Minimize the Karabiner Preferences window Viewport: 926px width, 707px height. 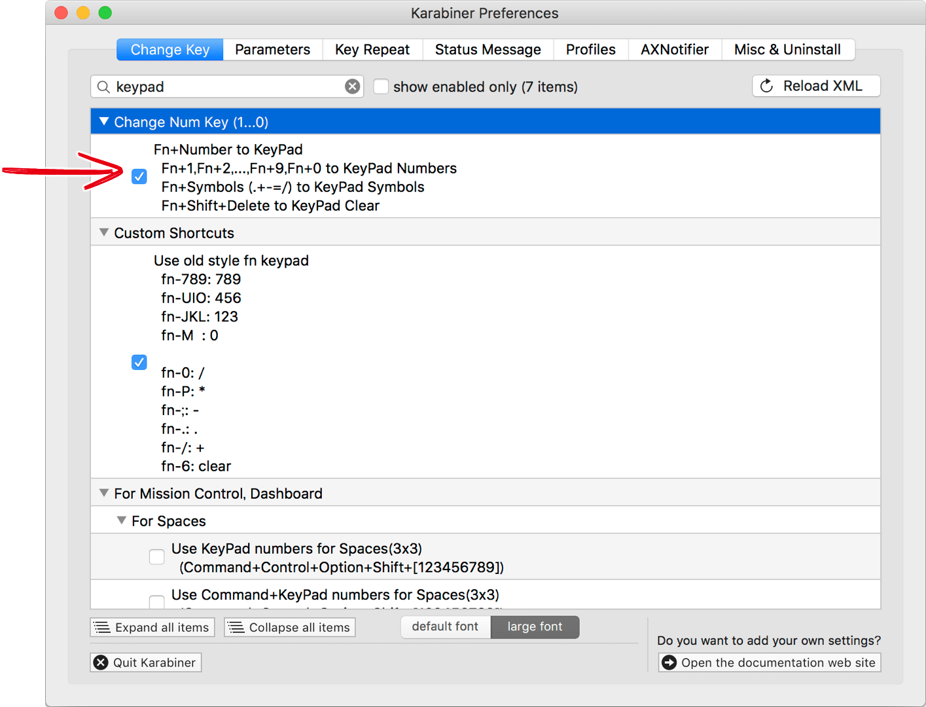[83, 12]
